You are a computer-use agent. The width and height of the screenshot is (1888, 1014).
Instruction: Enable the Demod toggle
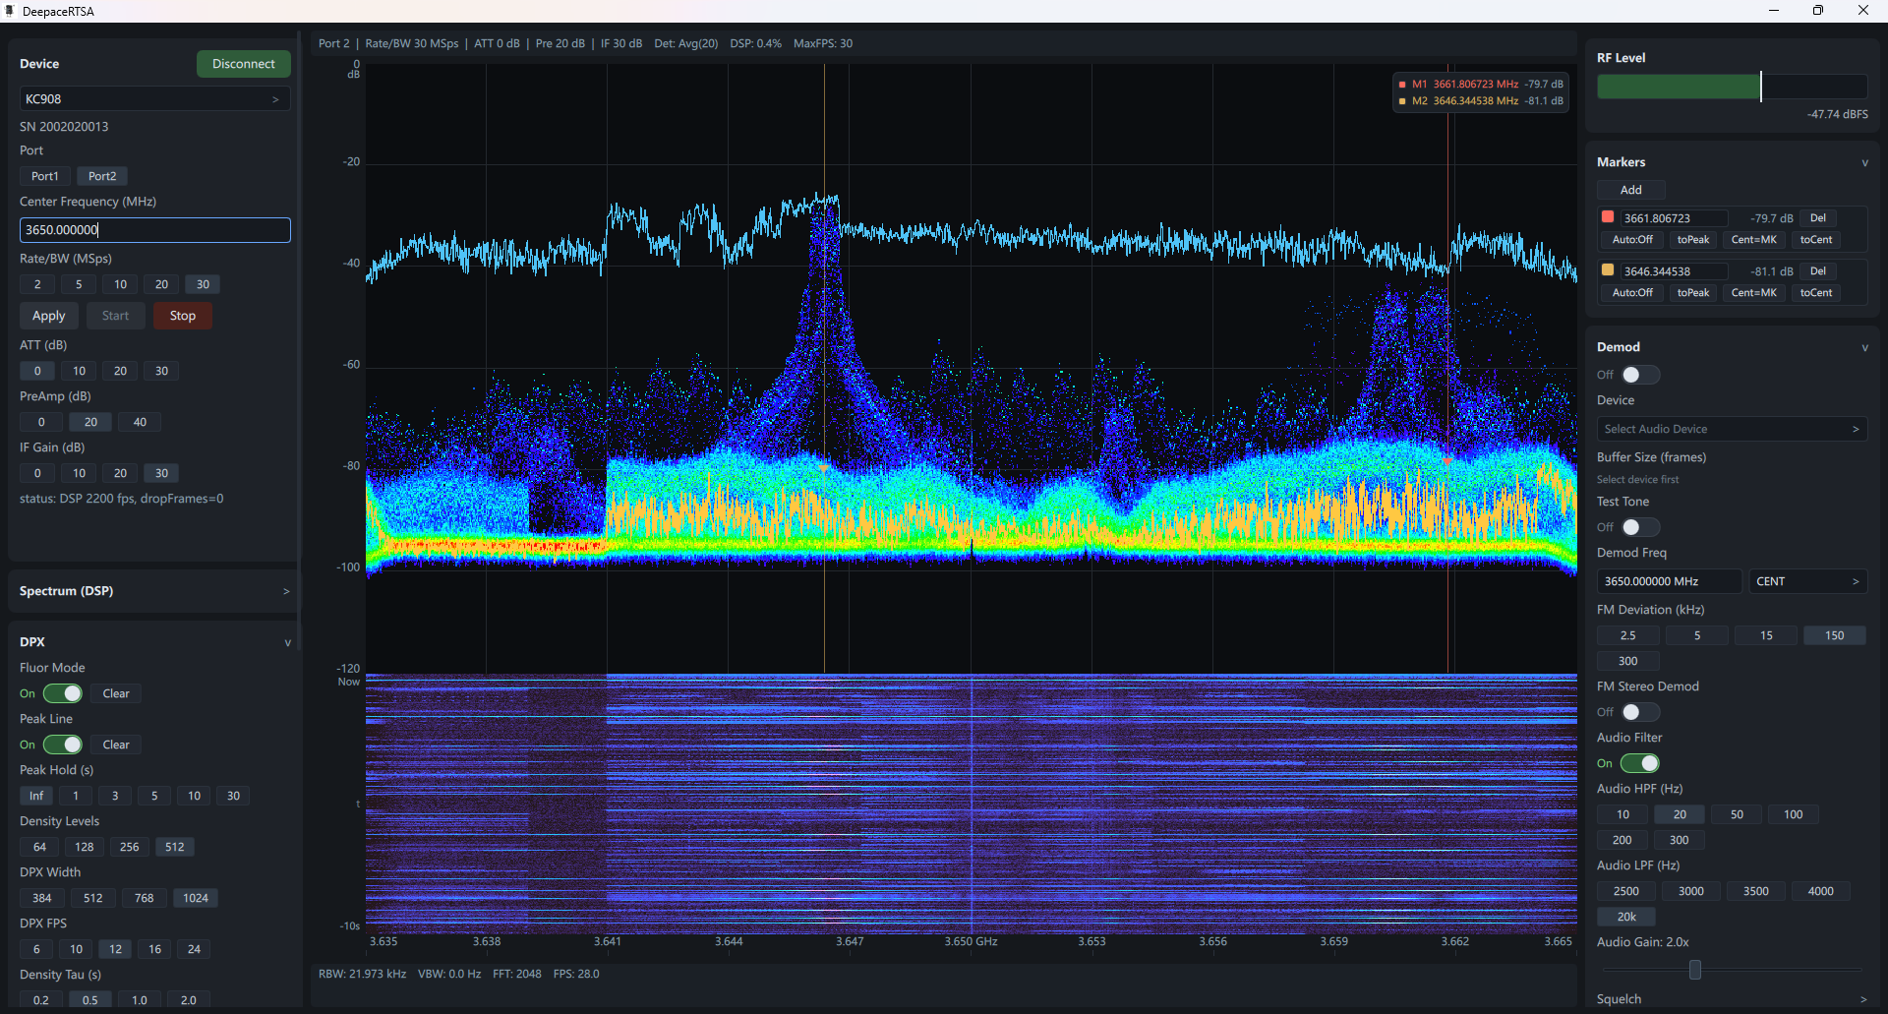click(1638, 375)
